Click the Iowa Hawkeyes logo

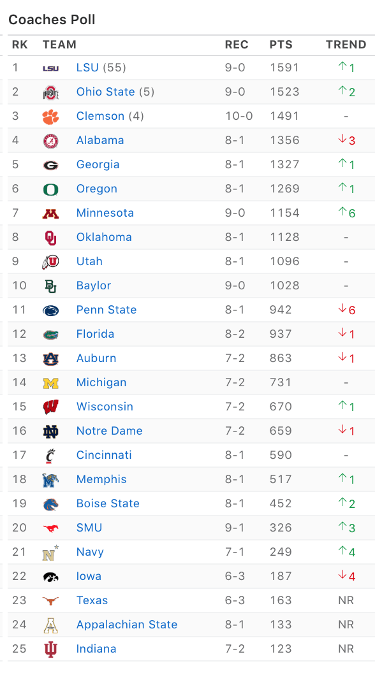[x=50, y=577]
